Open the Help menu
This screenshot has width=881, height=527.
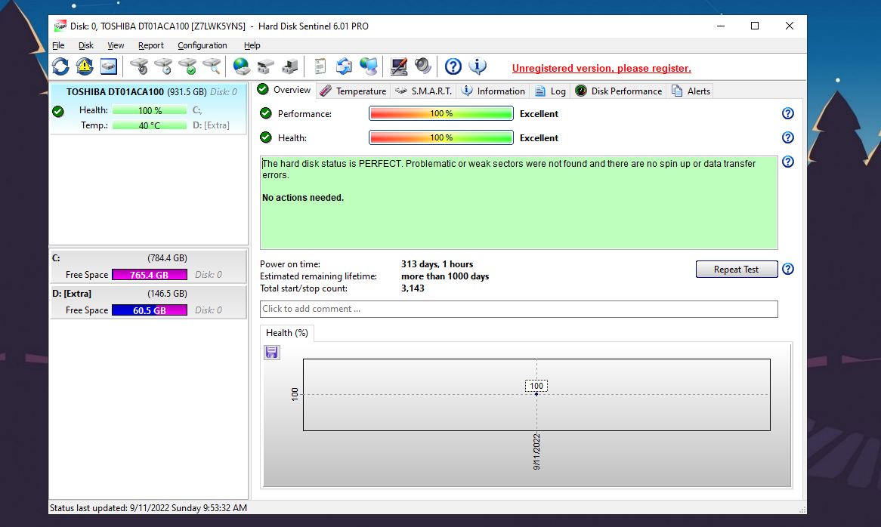coord(252,45)
